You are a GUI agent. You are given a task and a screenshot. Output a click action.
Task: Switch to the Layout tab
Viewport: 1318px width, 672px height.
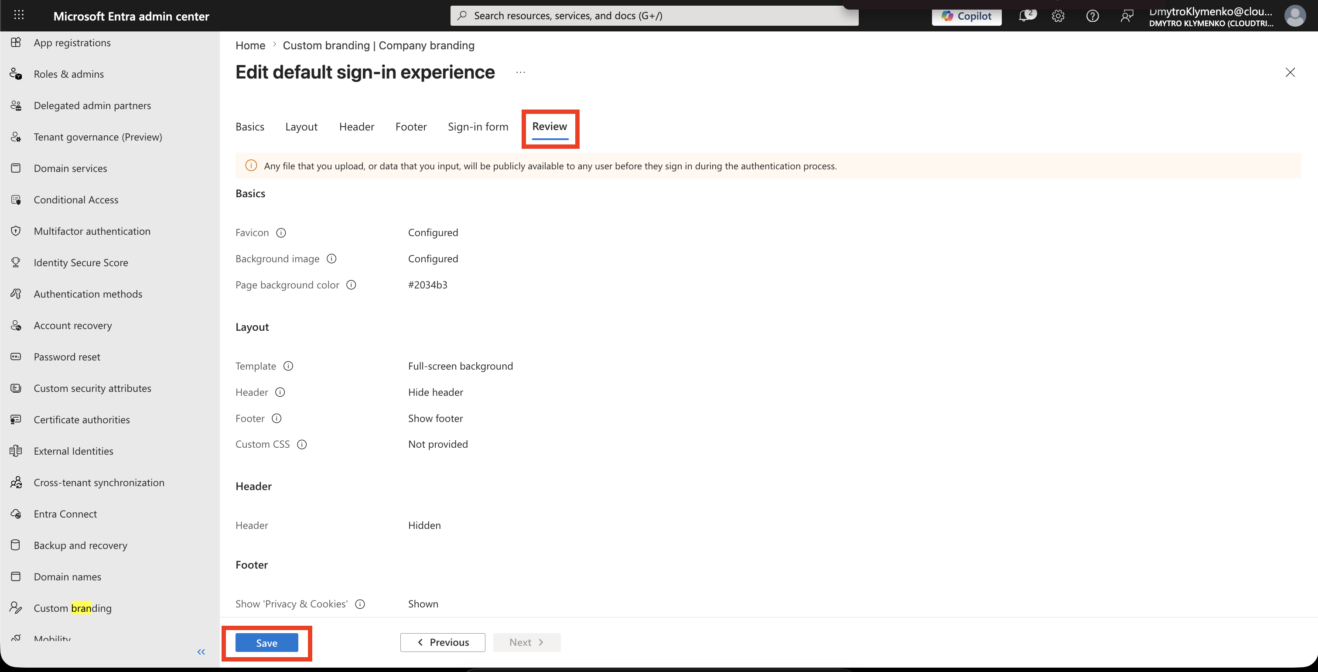(x=301, y=127)
